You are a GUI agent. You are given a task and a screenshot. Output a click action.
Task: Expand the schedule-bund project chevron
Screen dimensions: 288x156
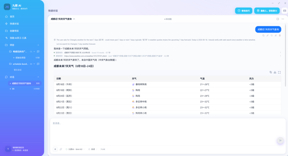click(34, 64)
